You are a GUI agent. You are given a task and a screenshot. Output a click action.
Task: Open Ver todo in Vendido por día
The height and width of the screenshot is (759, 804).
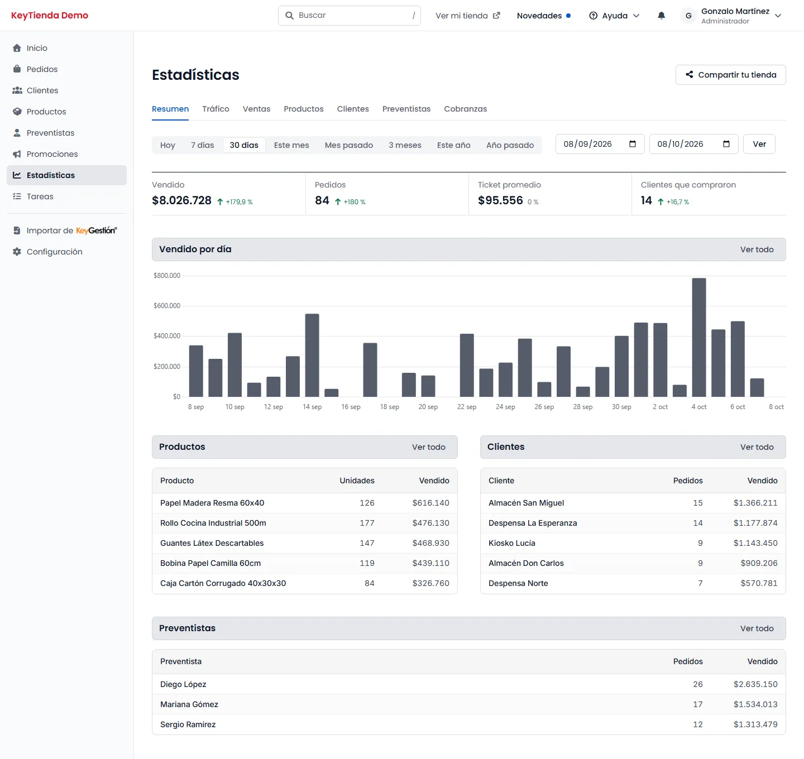[x=757, y=249]
